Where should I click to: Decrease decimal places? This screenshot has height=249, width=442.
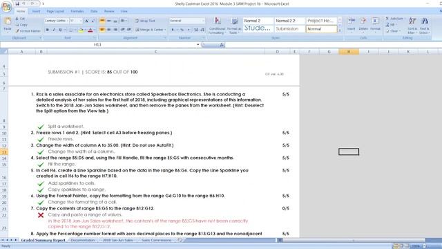[x=202, y=30]
